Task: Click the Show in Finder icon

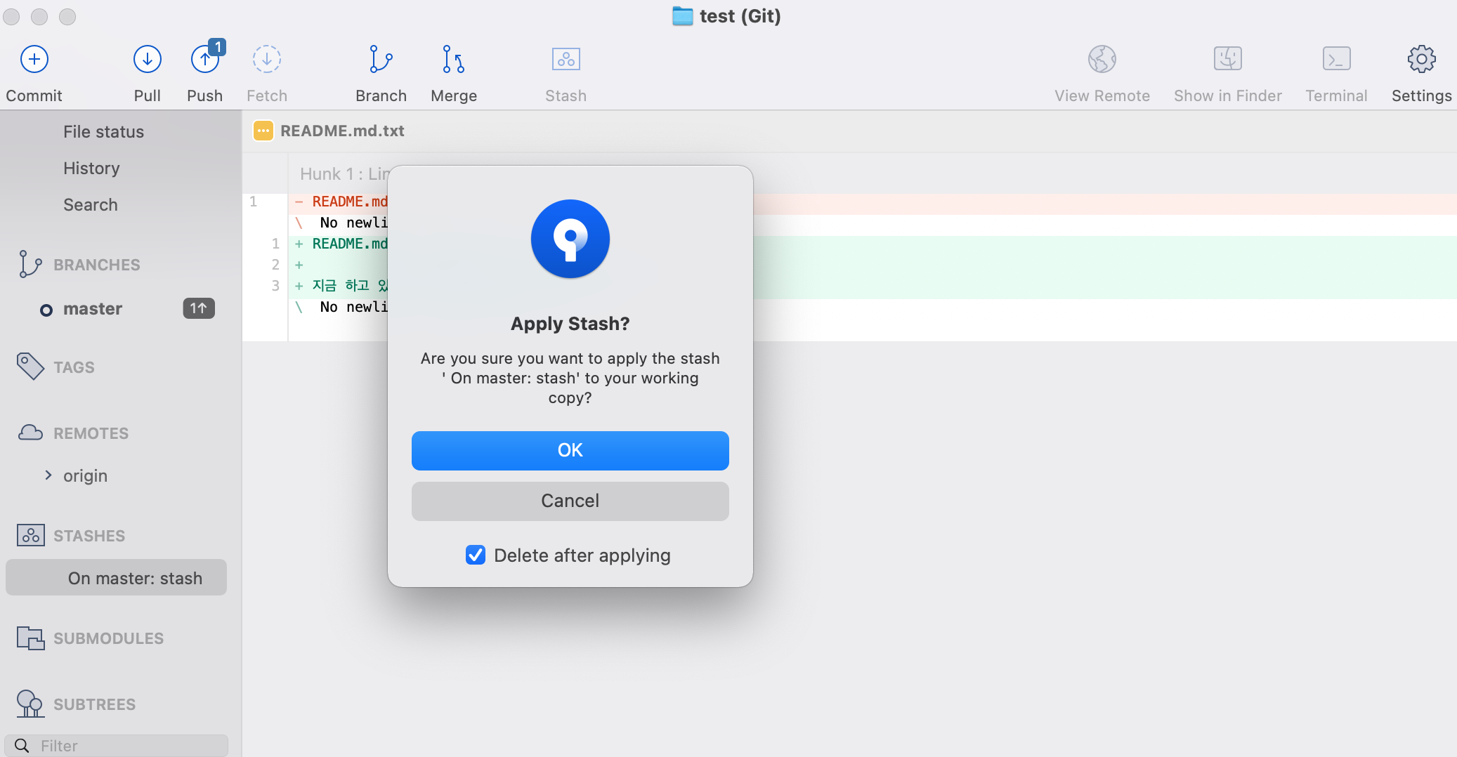Action: [1228, 59]
